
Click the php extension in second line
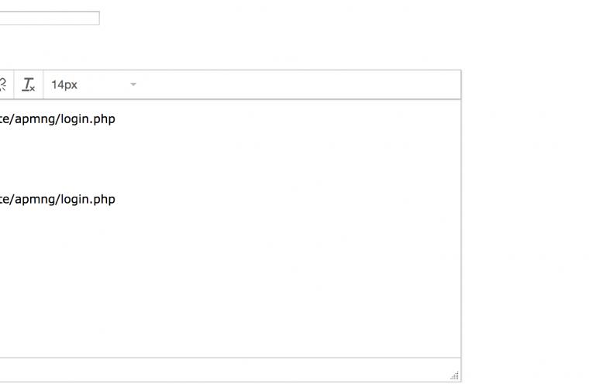104,200
